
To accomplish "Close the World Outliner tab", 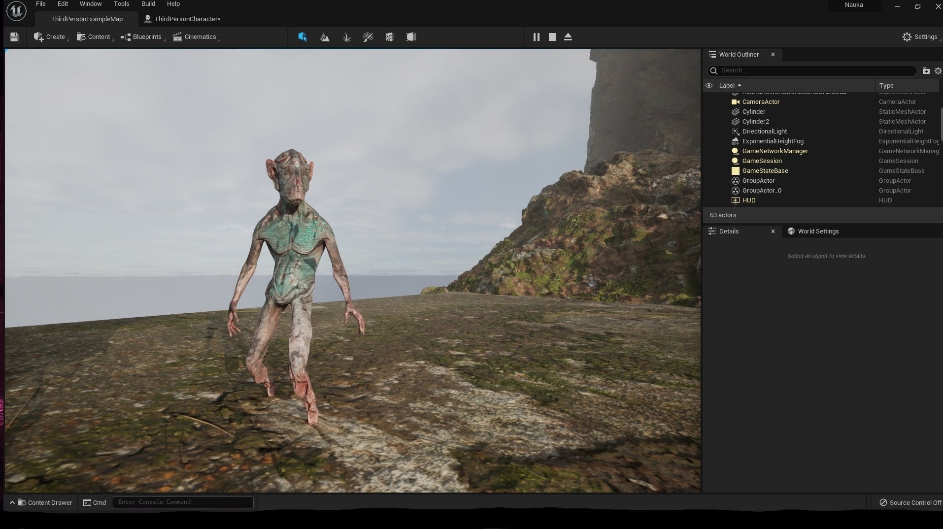I will click(x=773, y=55).
